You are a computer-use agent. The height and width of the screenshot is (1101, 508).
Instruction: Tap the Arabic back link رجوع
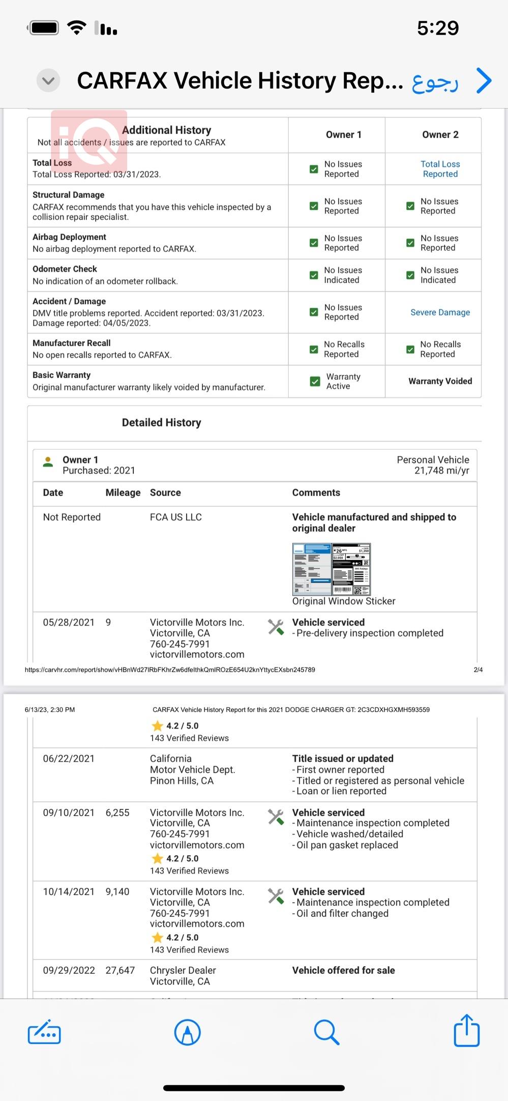click(435, 82)
